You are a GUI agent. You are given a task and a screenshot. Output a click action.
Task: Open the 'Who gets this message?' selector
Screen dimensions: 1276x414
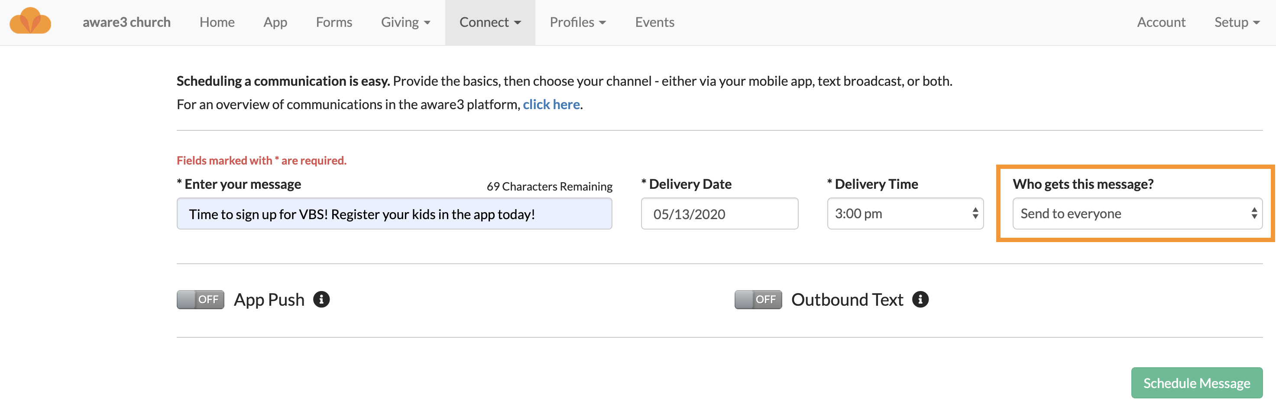coord(1137,213)
